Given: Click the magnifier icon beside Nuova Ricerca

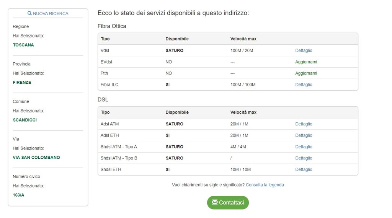Looking at the screenshot, I should click(30, 13).
